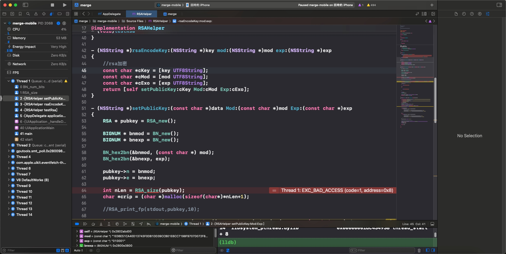
Task: Add a new tab with the plus button
Action: coord(432,5)
